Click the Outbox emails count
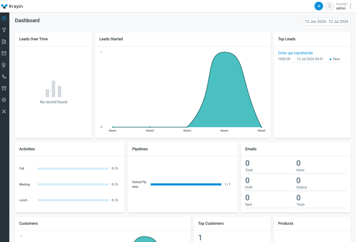The image size is (356, 242). coord(298,180)
